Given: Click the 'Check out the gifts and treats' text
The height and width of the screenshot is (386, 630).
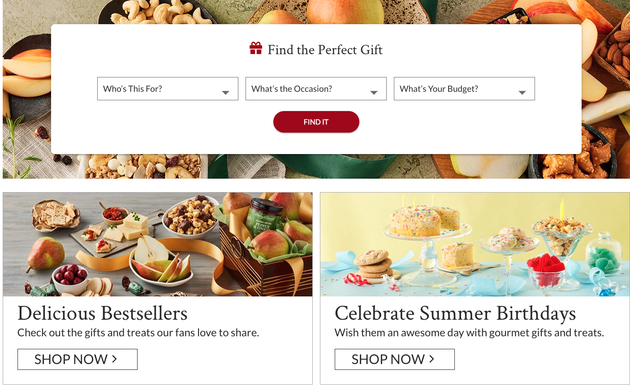Looking at the screenshot, I should pyautogui.click(x=138, y=333).
